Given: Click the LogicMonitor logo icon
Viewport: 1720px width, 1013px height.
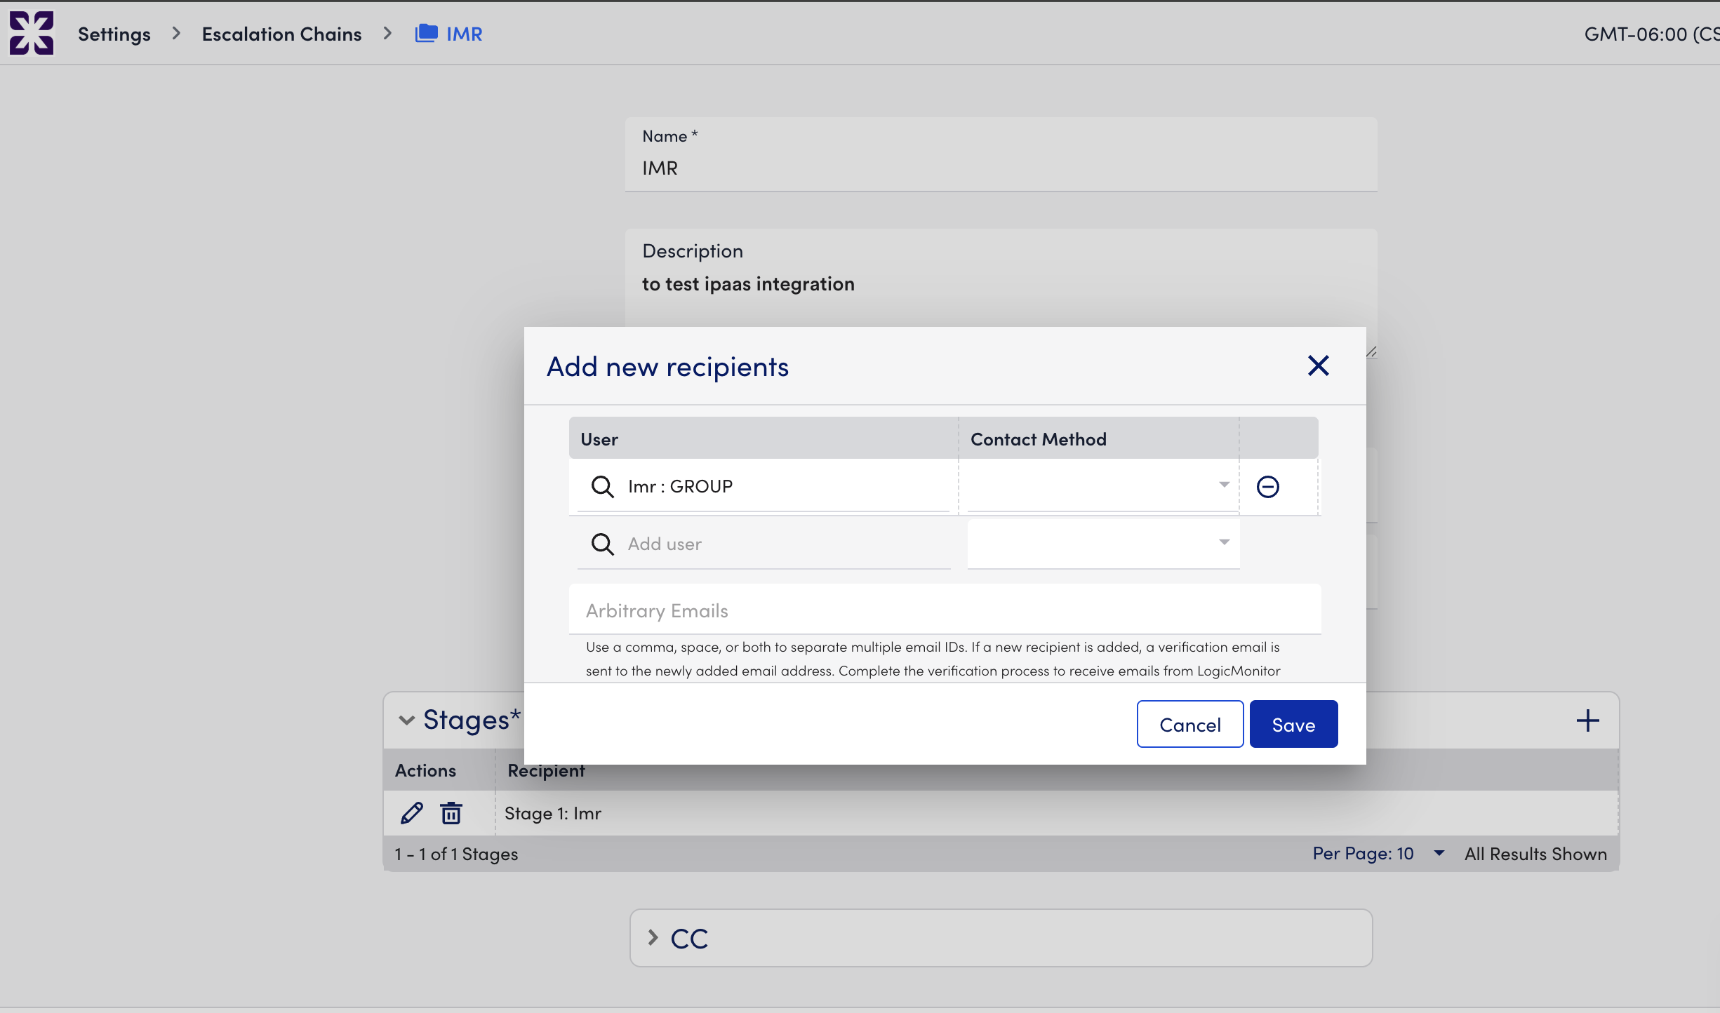Looking at the screenshot, I should [x=31, y=33].
